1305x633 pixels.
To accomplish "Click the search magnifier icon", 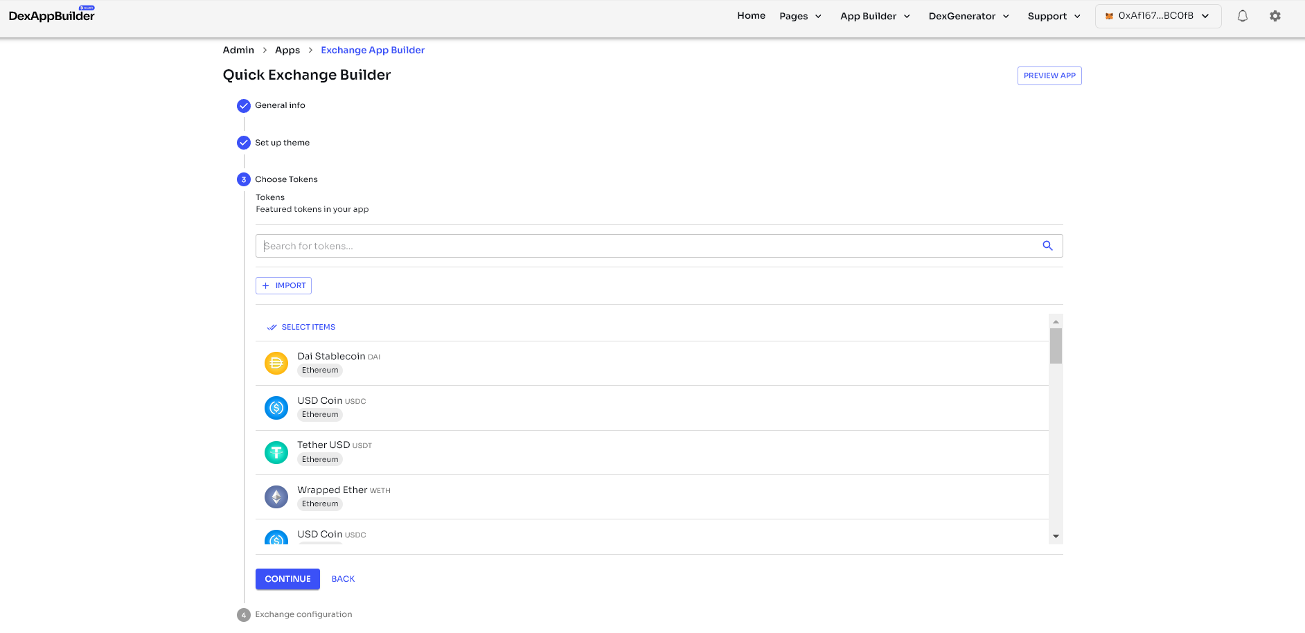I will click(1047, 246).
